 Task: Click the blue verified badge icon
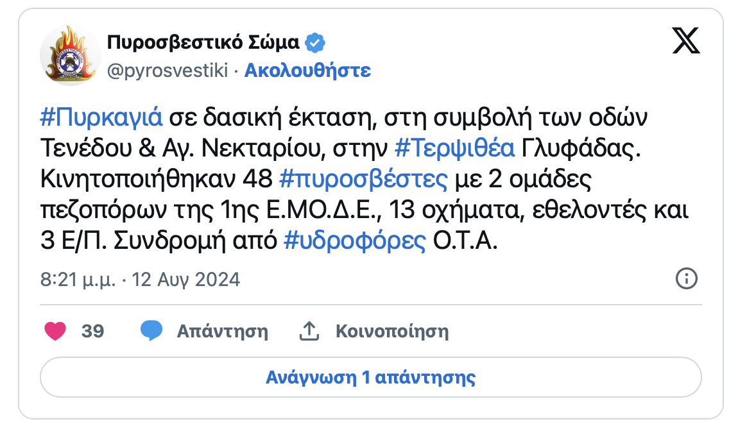pos(314,43)
